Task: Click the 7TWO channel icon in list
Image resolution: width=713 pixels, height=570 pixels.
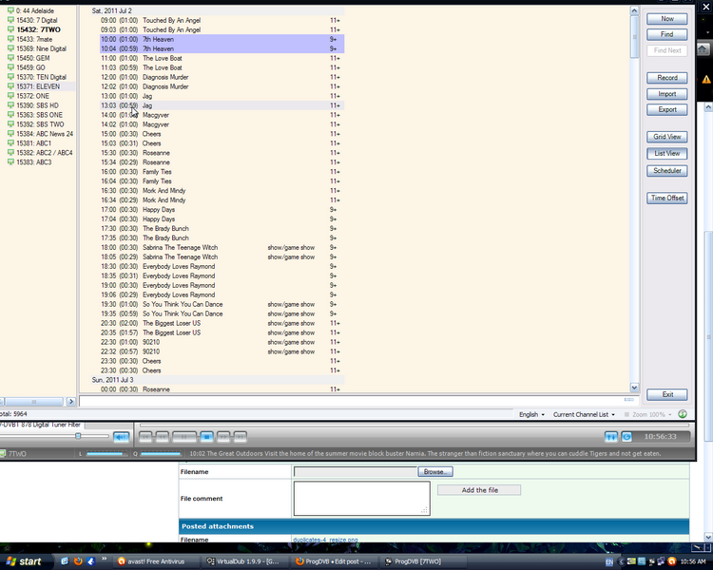Action: [10, 29]
